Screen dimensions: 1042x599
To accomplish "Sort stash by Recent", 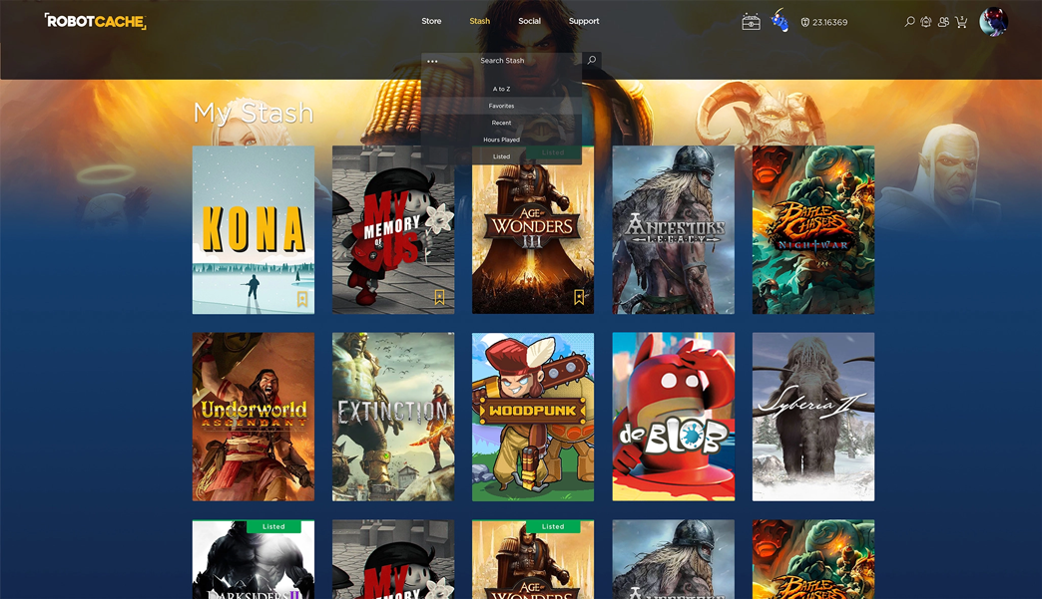I will coord(502,123).
